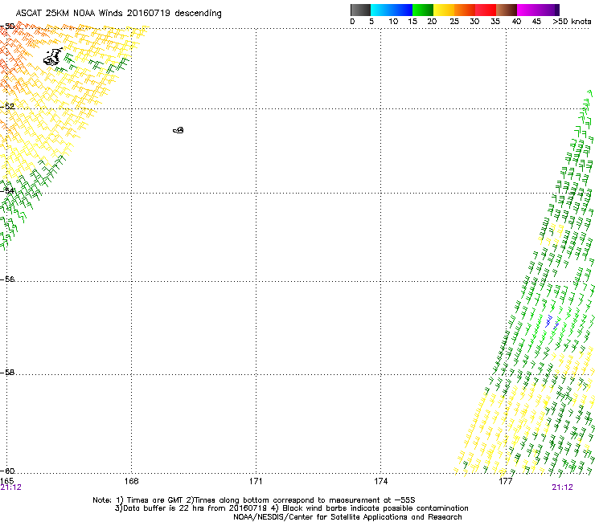Viewport: 595px width, 522px height.
Task: Click the cyan 5–10 knots legend segment
Action: point(381,10)
